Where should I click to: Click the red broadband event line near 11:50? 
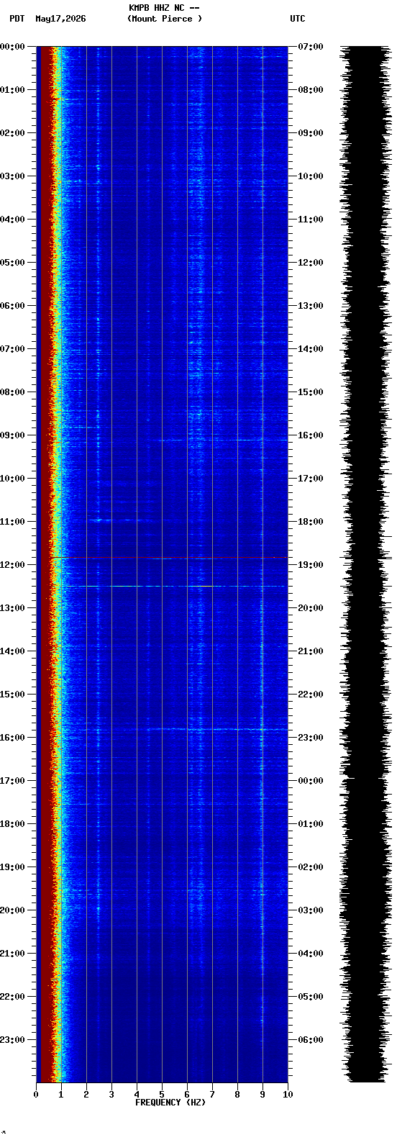[x=169, y=558]
